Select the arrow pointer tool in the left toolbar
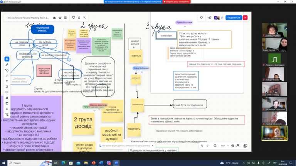296x166 pixels. tap(7, 59)
